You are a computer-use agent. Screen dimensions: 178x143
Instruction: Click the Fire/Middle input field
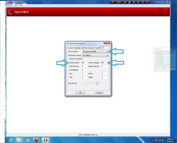point(84,70)
